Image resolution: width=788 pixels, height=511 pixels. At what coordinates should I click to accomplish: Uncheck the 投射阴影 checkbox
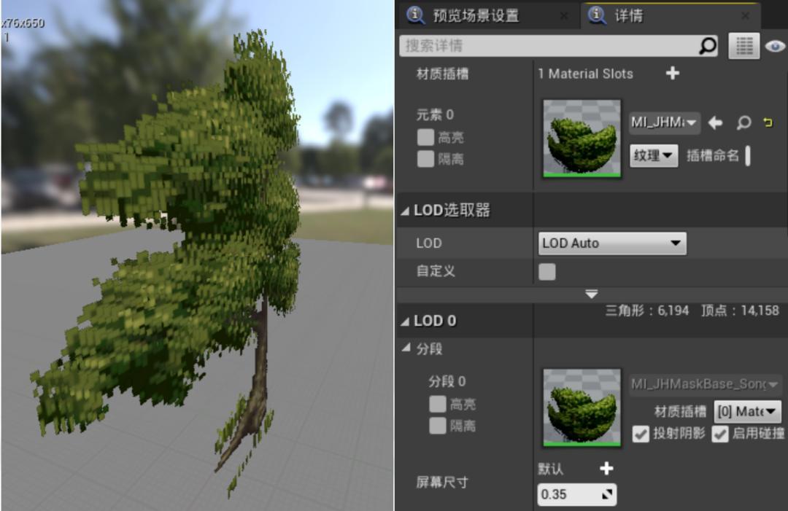click(641, 434)
